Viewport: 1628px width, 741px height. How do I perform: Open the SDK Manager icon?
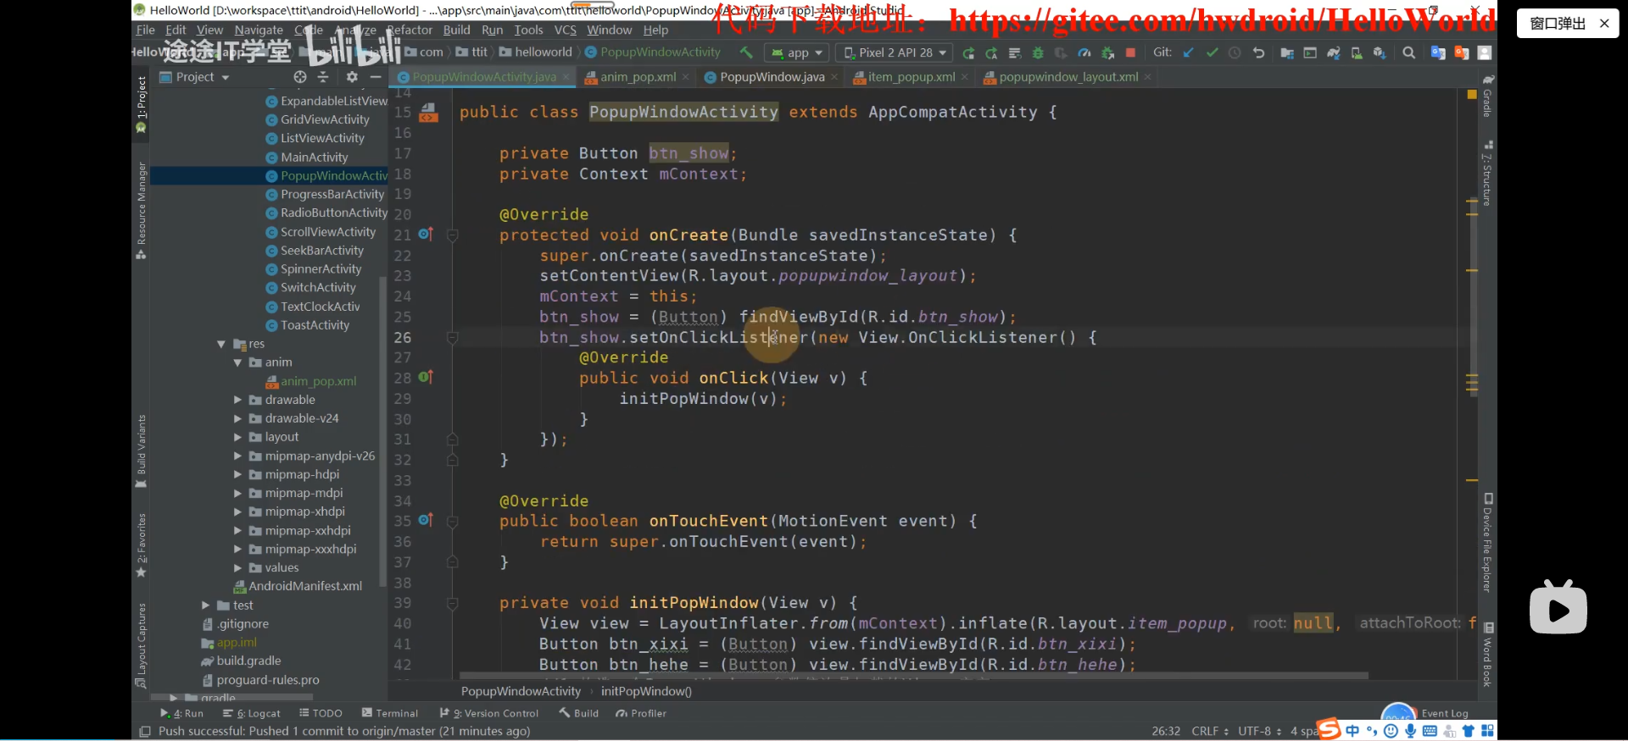(1380, 53)
